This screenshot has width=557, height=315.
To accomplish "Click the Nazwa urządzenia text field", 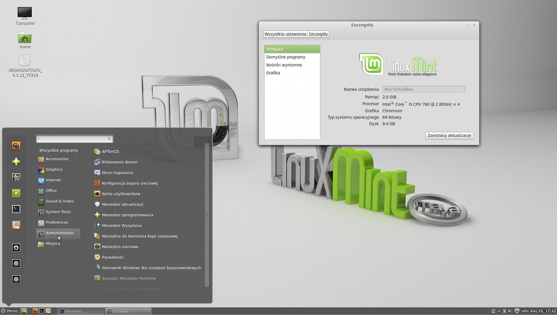I will click(423, 89).
